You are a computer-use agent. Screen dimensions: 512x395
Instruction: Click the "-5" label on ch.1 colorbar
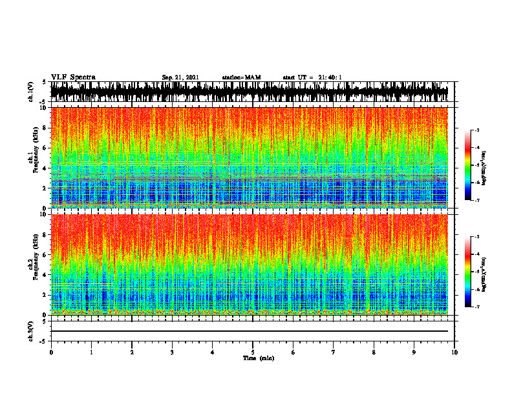pos(476,165)
